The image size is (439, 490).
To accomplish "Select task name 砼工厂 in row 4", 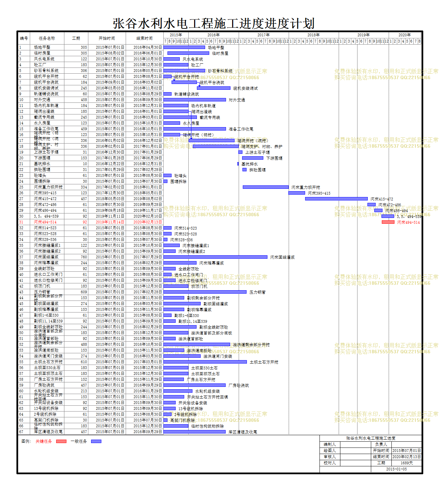I will [40, 65].
